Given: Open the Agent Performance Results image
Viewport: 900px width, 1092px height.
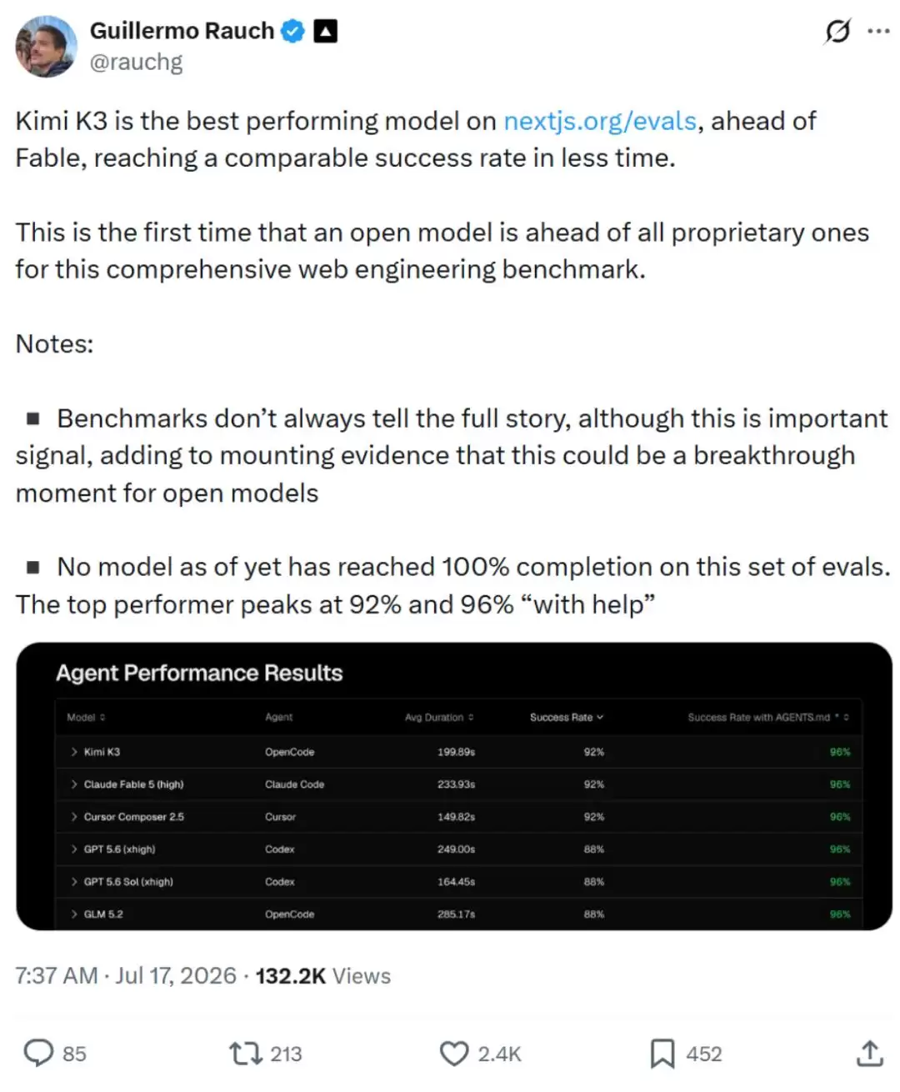Looking at the screenshot, I should (454, 786).
